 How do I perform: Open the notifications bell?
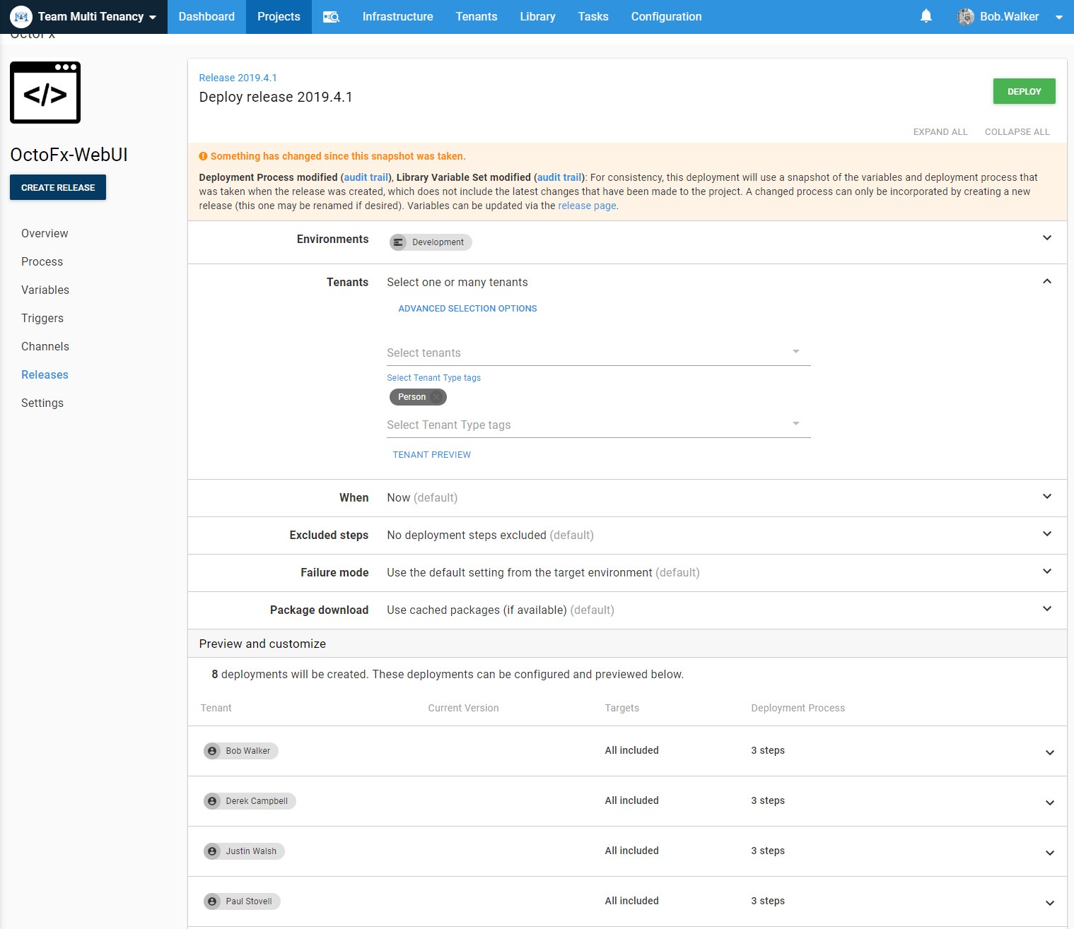926,16
